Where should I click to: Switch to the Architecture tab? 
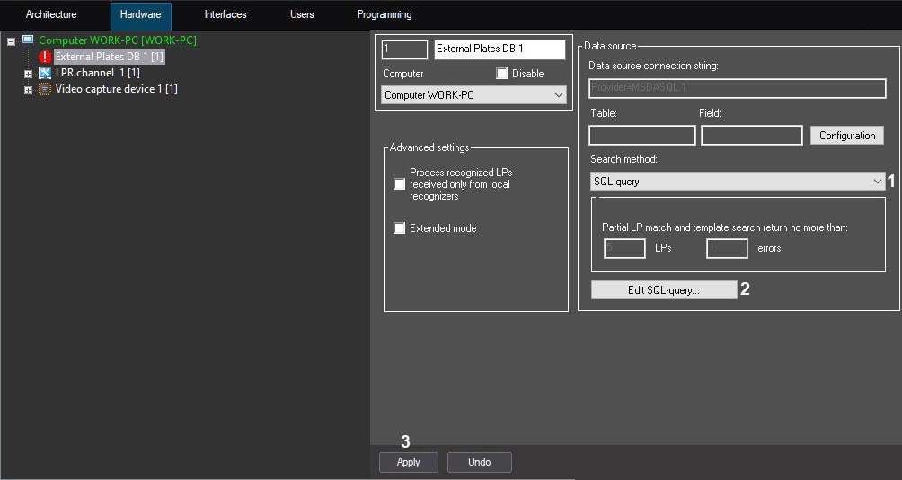[x=51, y=15]
